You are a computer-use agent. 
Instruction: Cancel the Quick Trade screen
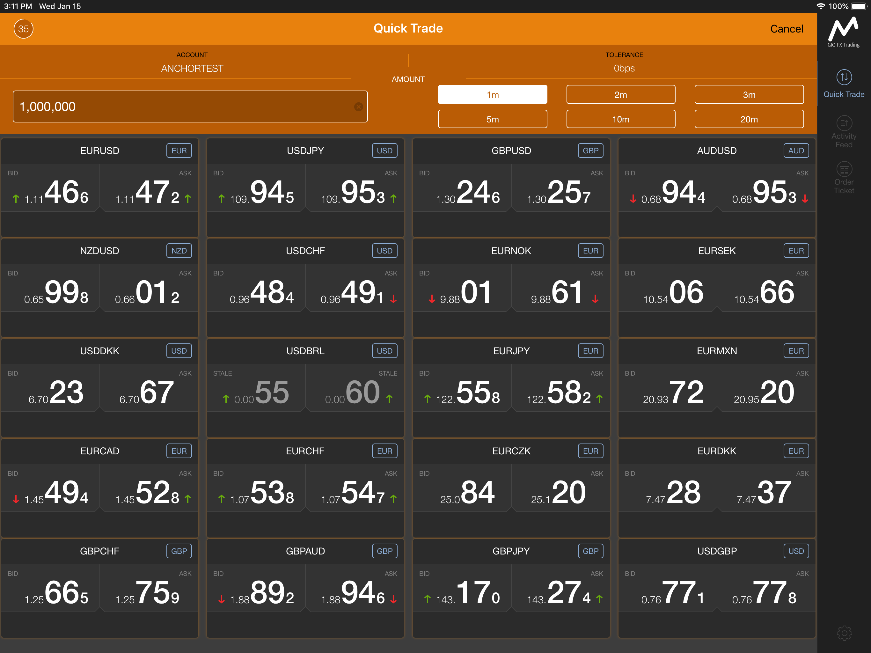(x=786, y=29)
